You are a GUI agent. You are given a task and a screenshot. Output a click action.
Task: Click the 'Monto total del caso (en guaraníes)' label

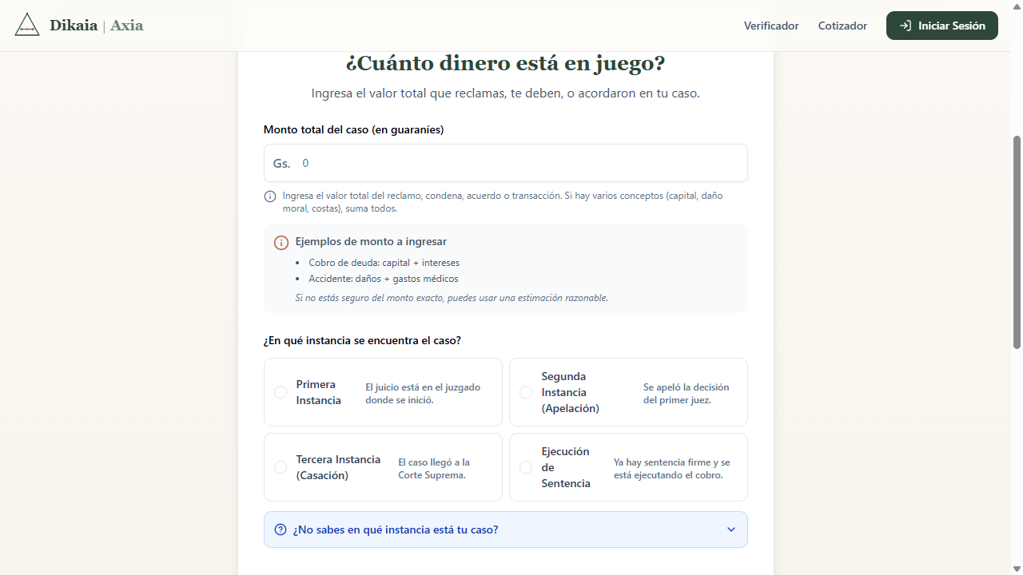point(353,129)
